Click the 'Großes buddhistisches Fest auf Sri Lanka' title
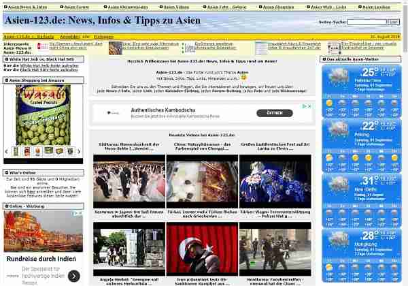This screenshot has height=286, width=408. (275, 146)
